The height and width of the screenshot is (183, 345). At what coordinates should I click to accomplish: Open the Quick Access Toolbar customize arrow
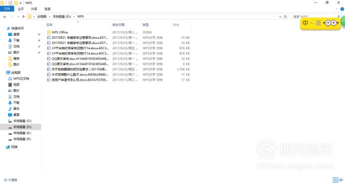coord(20,3)
